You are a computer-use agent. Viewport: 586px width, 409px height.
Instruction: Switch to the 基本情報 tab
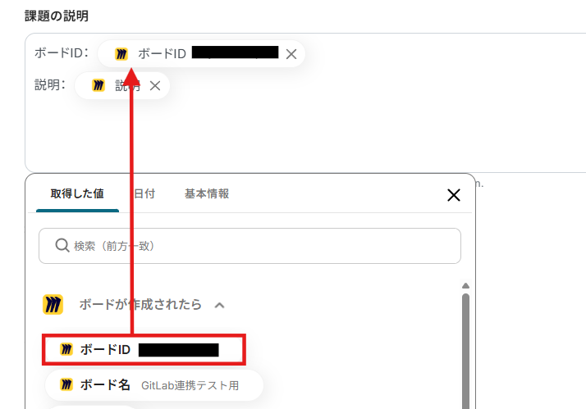pos(207,193)
